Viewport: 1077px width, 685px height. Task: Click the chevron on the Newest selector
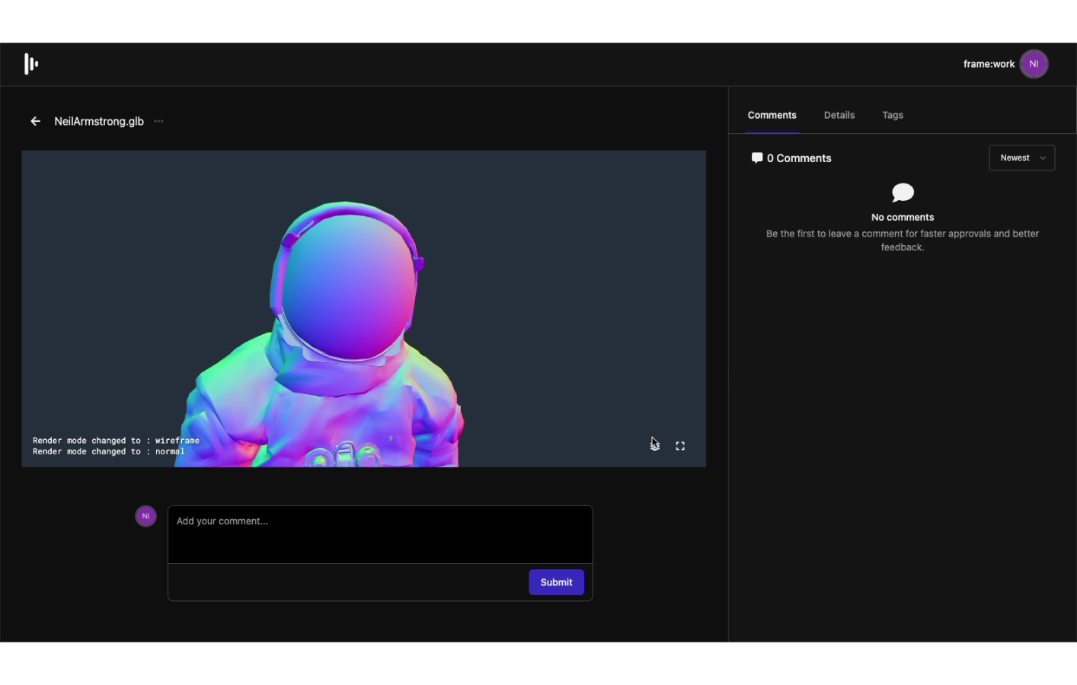[1042, 158]
